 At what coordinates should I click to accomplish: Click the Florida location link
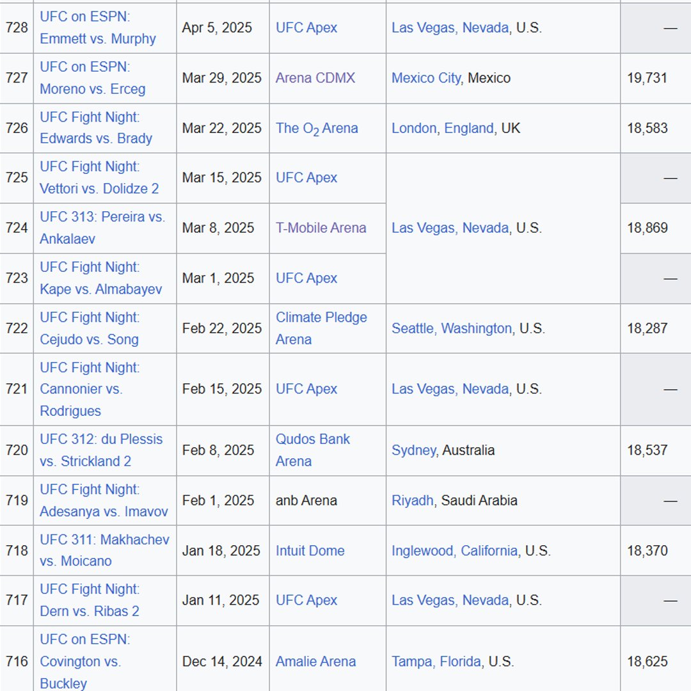point(461,661)
